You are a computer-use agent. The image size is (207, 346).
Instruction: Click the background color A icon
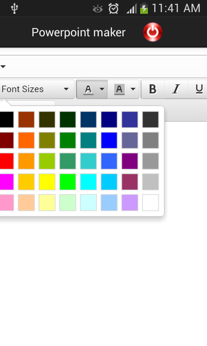119,90
